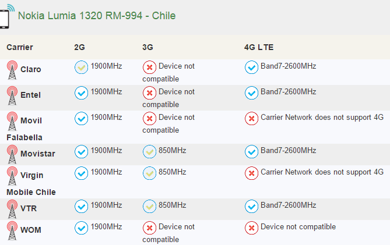This screenshot has width=390, height=245.
Task: Click the blue checkmark for VTR 1900MHz
Action: click(81, 206)
